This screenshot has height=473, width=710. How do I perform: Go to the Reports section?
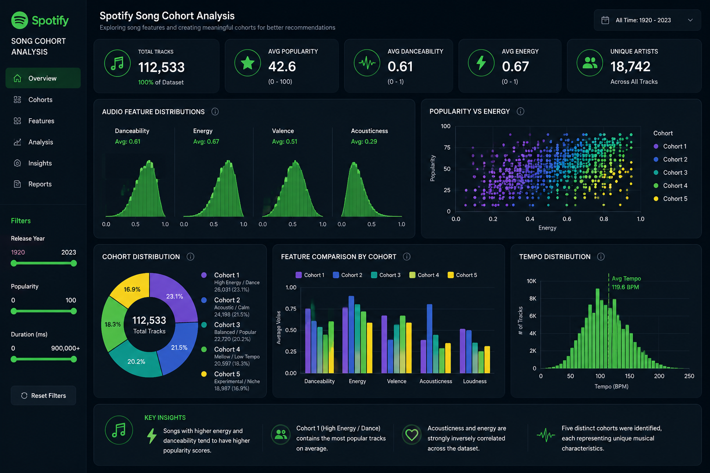[x=43, y=184]
